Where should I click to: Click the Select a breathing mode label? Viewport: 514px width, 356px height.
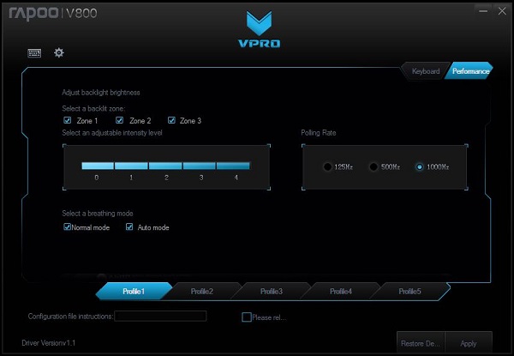(98, 214)
